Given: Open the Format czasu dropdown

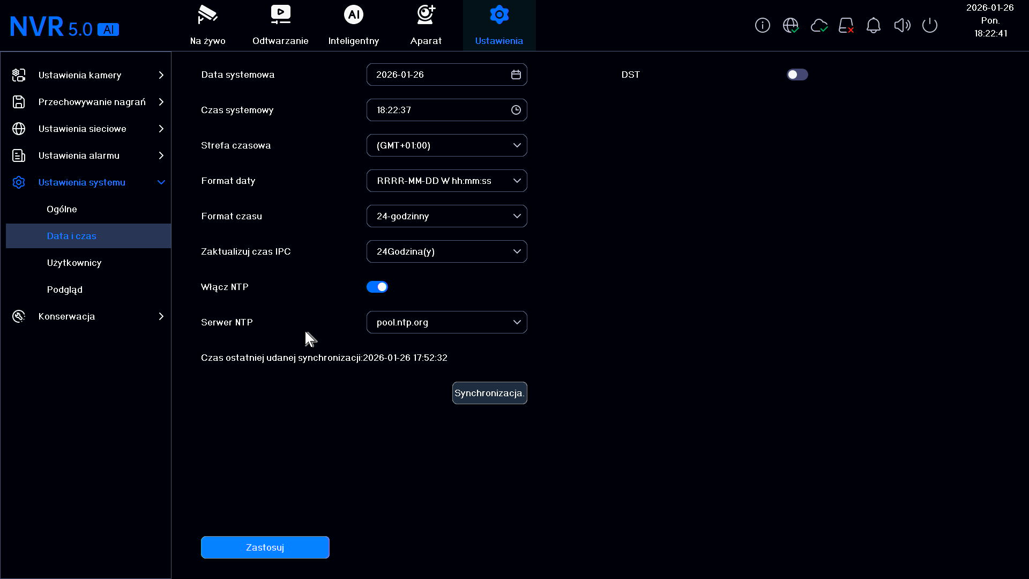Looking at the screenshot, I should 446,216.
